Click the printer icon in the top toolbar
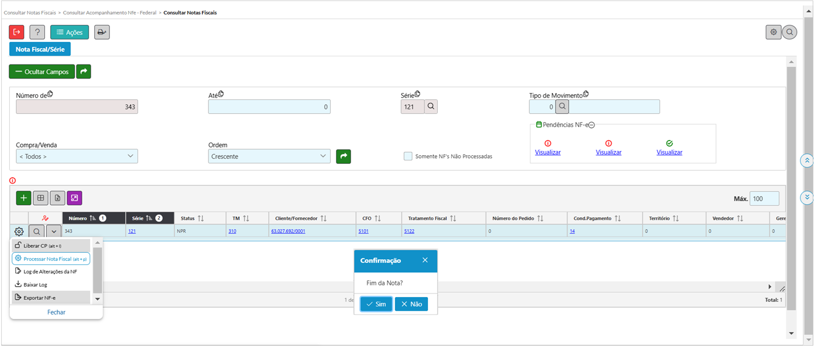Viewport: 814px width, 347px height. [102, 33]
